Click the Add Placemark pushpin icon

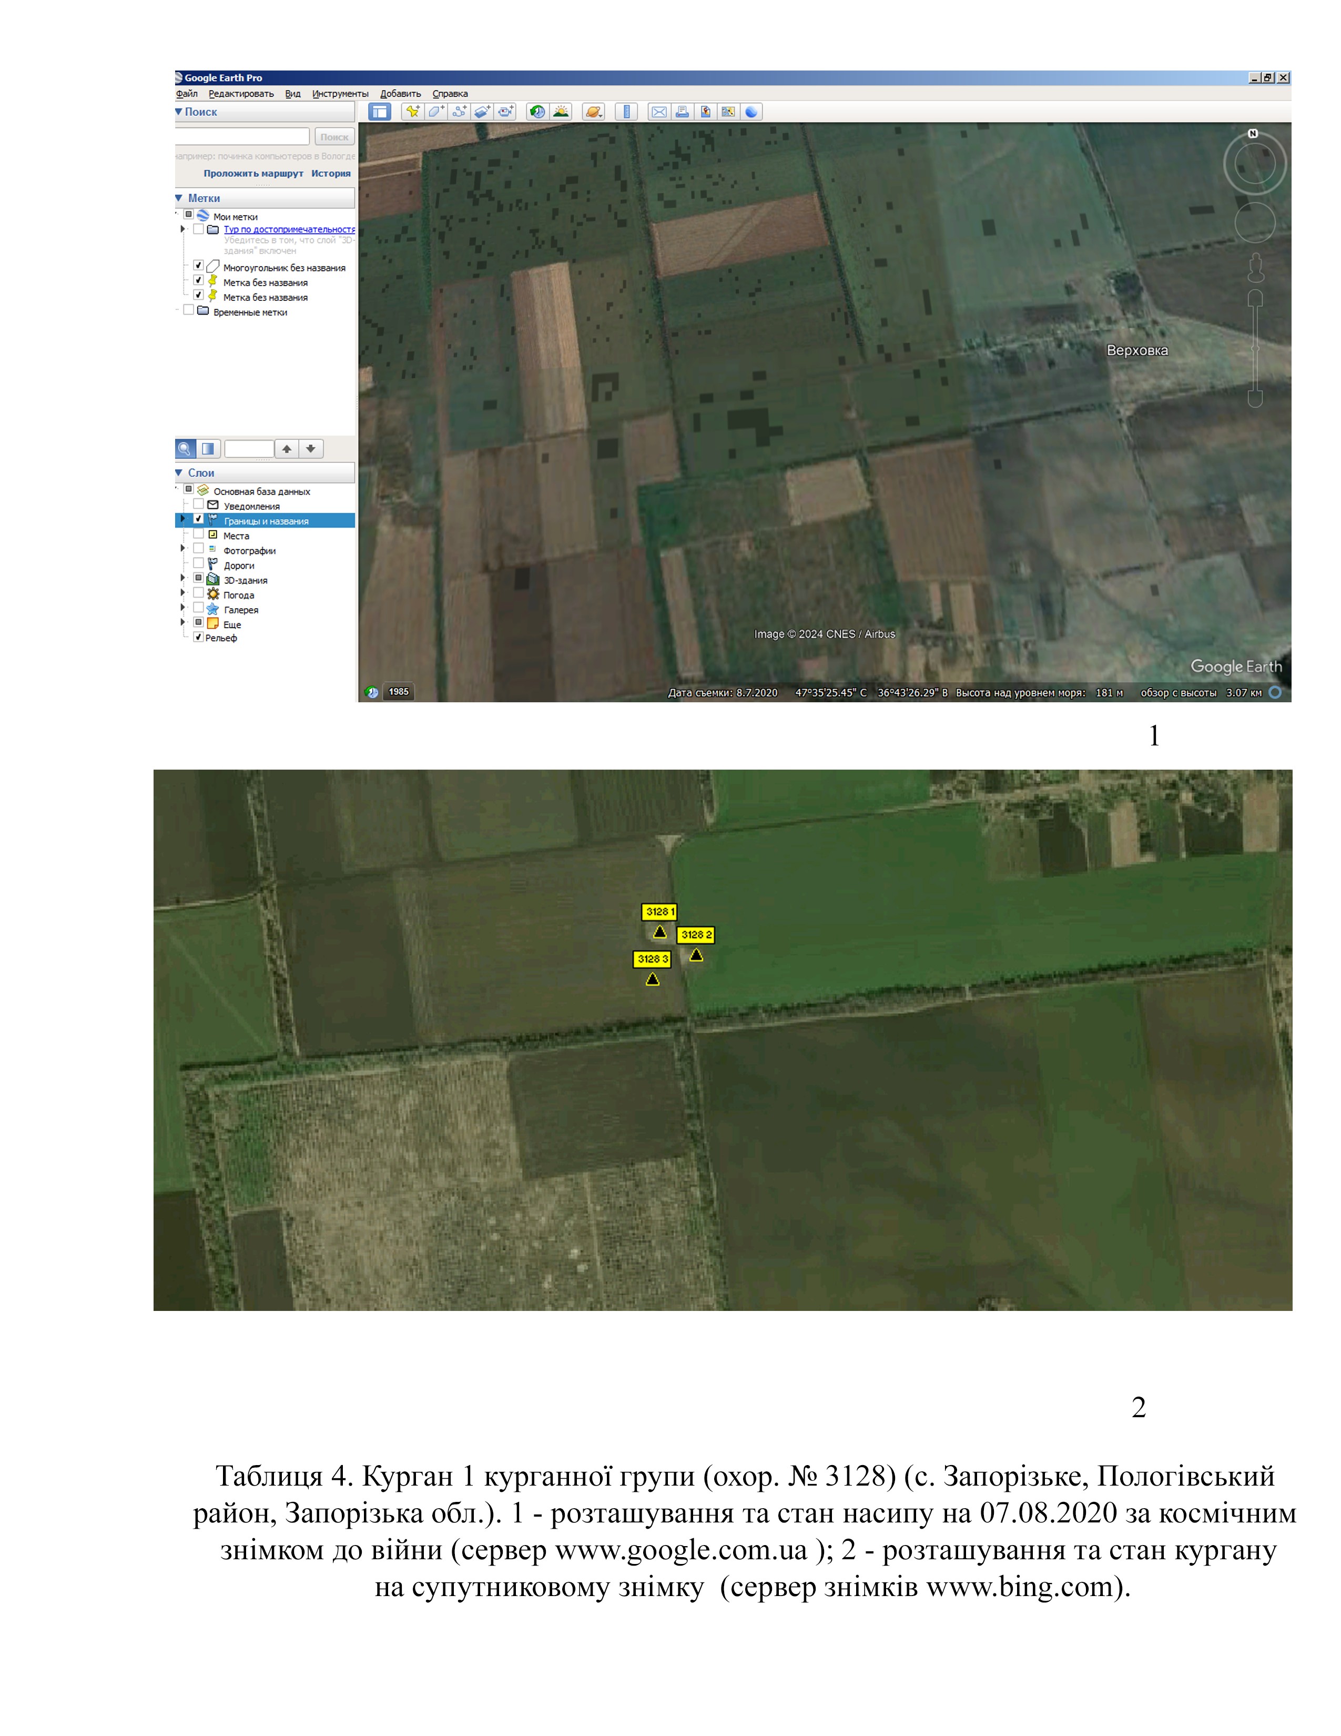coord(412,112)
